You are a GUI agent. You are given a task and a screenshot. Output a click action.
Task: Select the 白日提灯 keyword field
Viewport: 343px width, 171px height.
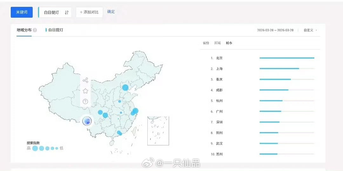(x=55, y=12)
